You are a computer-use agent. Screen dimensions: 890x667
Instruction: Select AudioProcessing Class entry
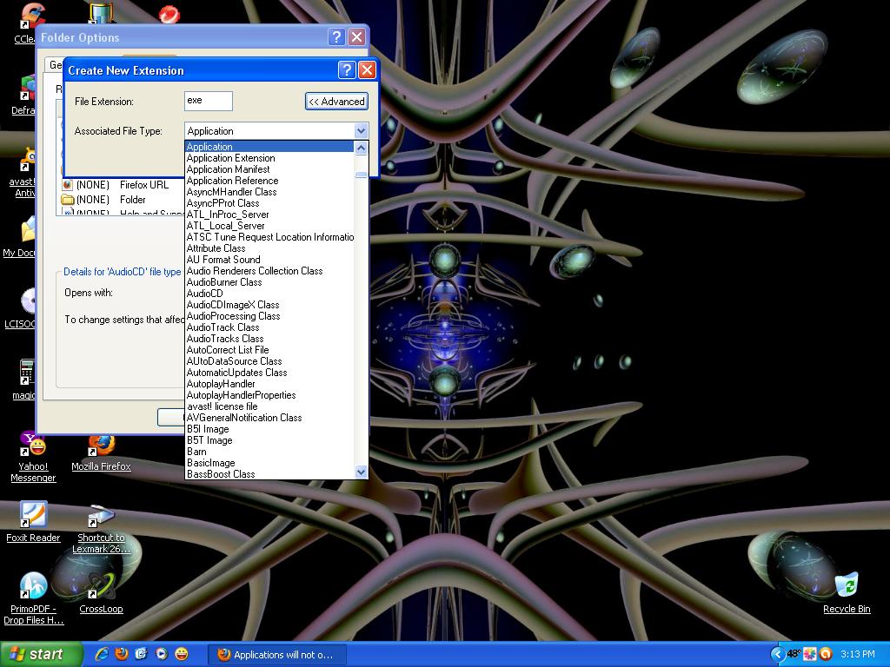pos(269,316)
